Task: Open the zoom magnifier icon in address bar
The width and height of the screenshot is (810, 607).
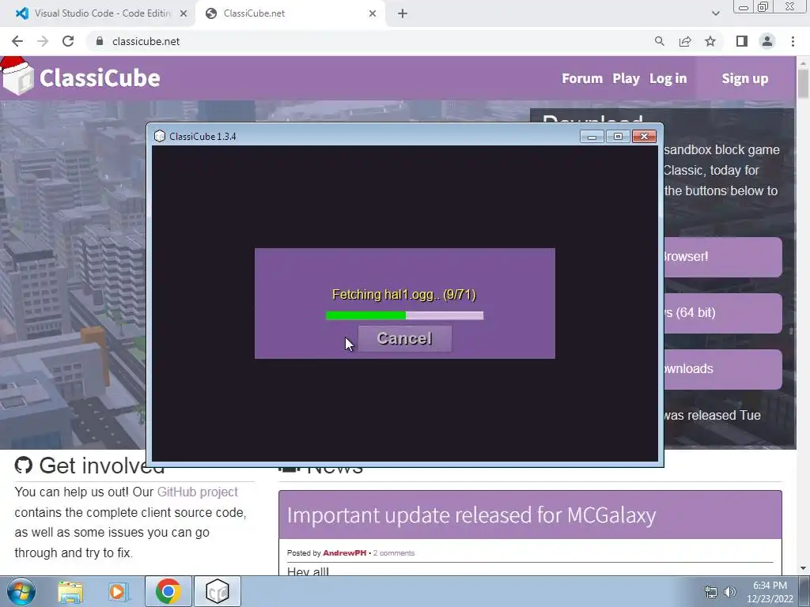Action: coord(659,41)
